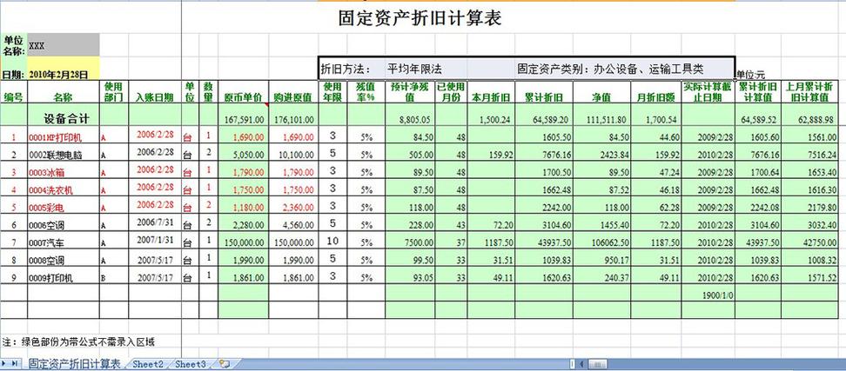The width and height of the screenshot is (846, 371).
Task: Click the 单位:元 label
Action: [750, 75]
